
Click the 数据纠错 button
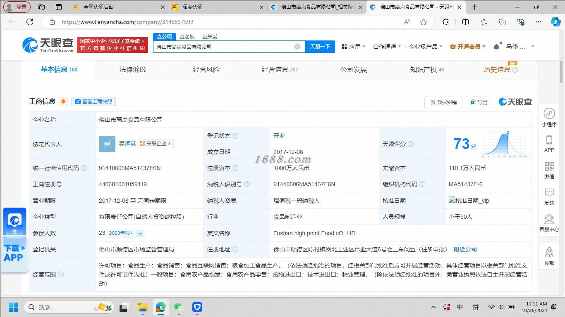[443, 102]
